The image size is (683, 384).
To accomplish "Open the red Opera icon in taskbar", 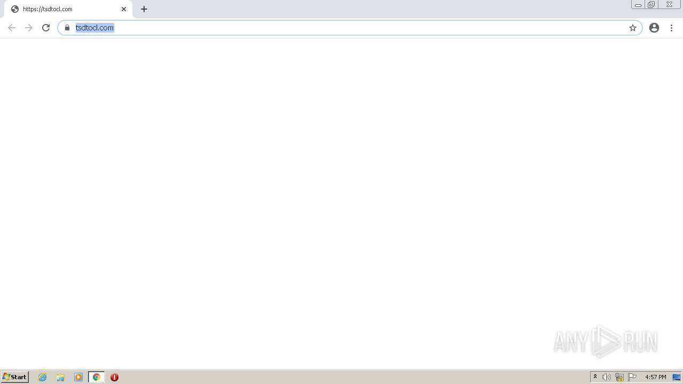I will (114, 377).
